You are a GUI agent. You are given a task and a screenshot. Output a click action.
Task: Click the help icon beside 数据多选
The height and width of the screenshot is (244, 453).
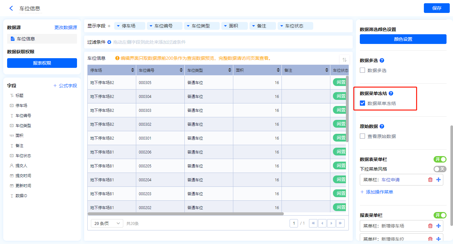click(x=382, y=60)
